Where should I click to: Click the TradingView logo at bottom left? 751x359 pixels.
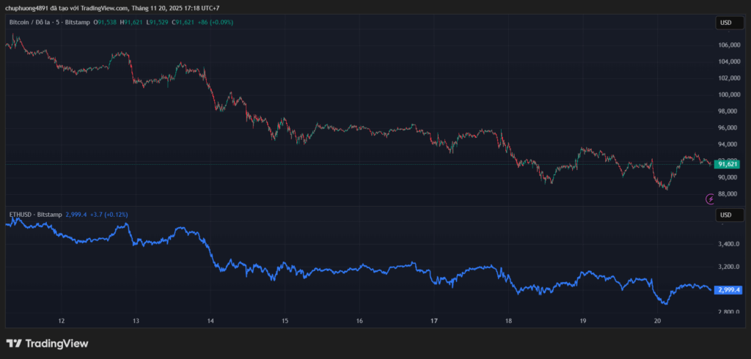click(47, 343)
